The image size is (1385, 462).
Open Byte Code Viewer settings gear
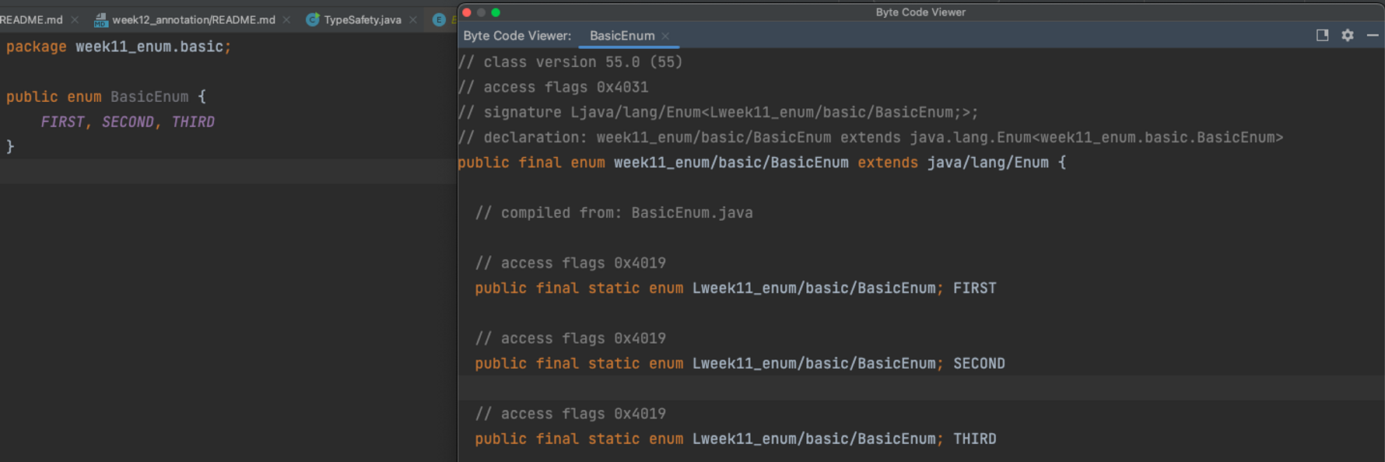1348,35
